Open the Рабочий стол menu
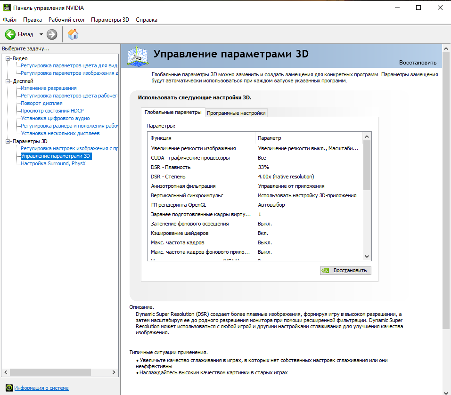The height and width of the screenshot is (395, 451). click(66, 20)
